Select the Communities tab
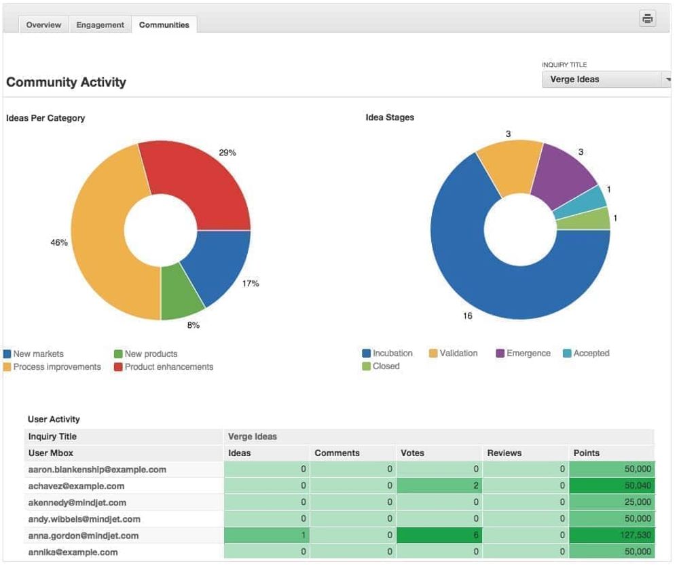The image size is (679, 568). (x=164, y=24)
